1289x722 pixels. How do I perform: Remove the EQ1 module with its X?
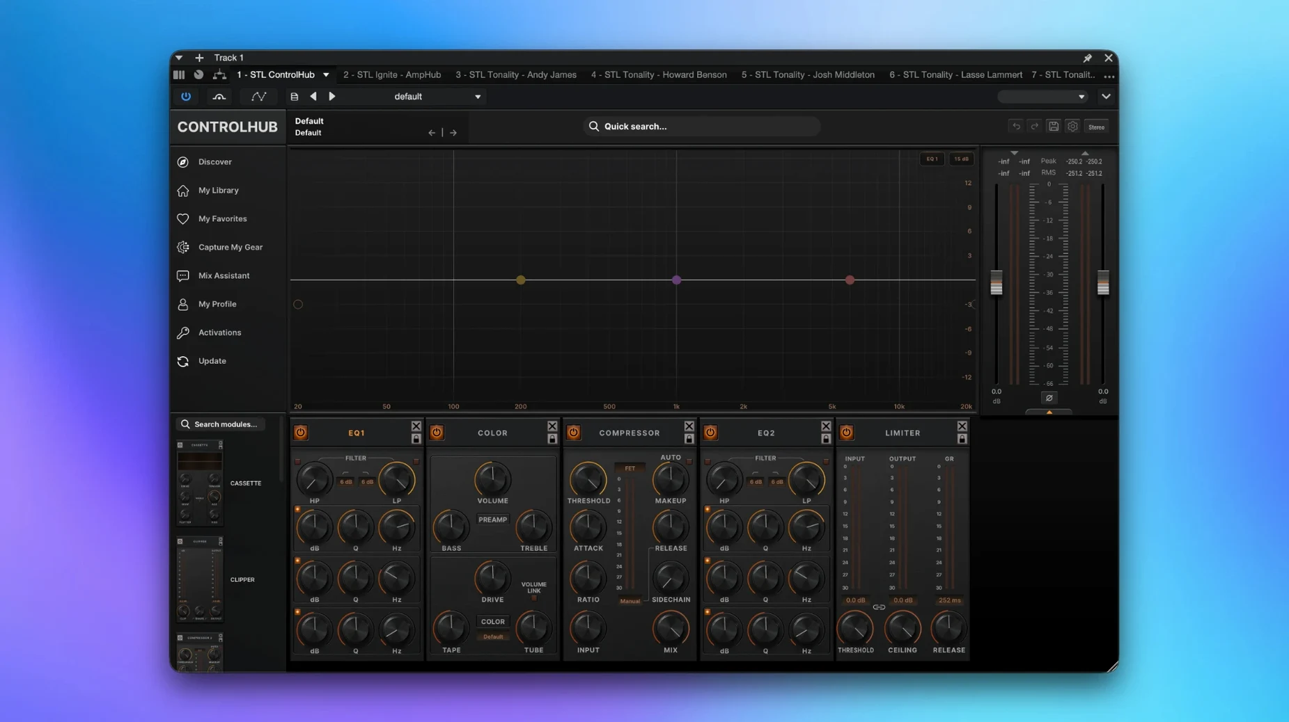[x=416, y=426]
